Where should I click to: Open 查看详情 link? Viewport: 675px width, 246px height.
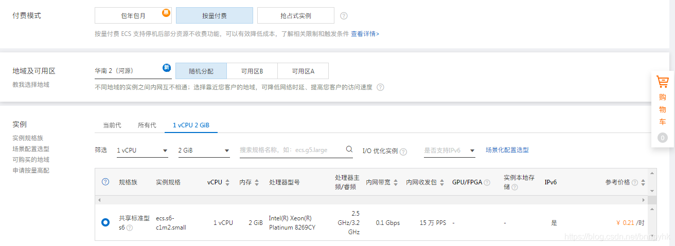pyautogui.click(x=365, y=34)
